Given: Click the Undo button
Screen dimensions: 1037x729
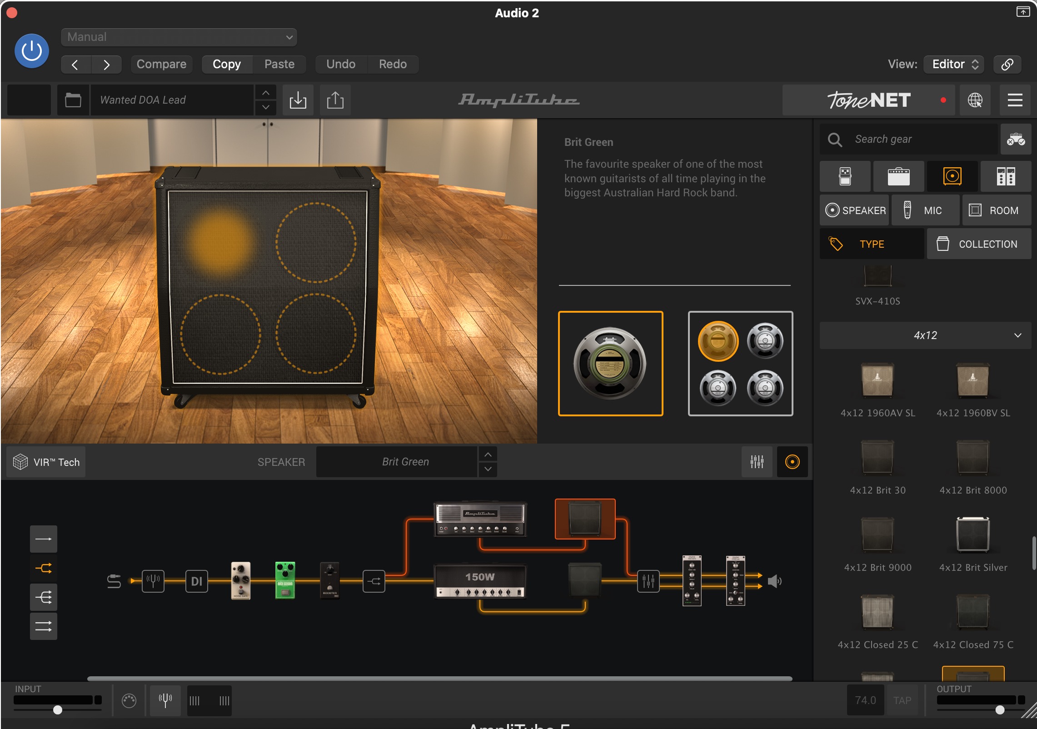Looking at the screenshot, I should point(341,64).
